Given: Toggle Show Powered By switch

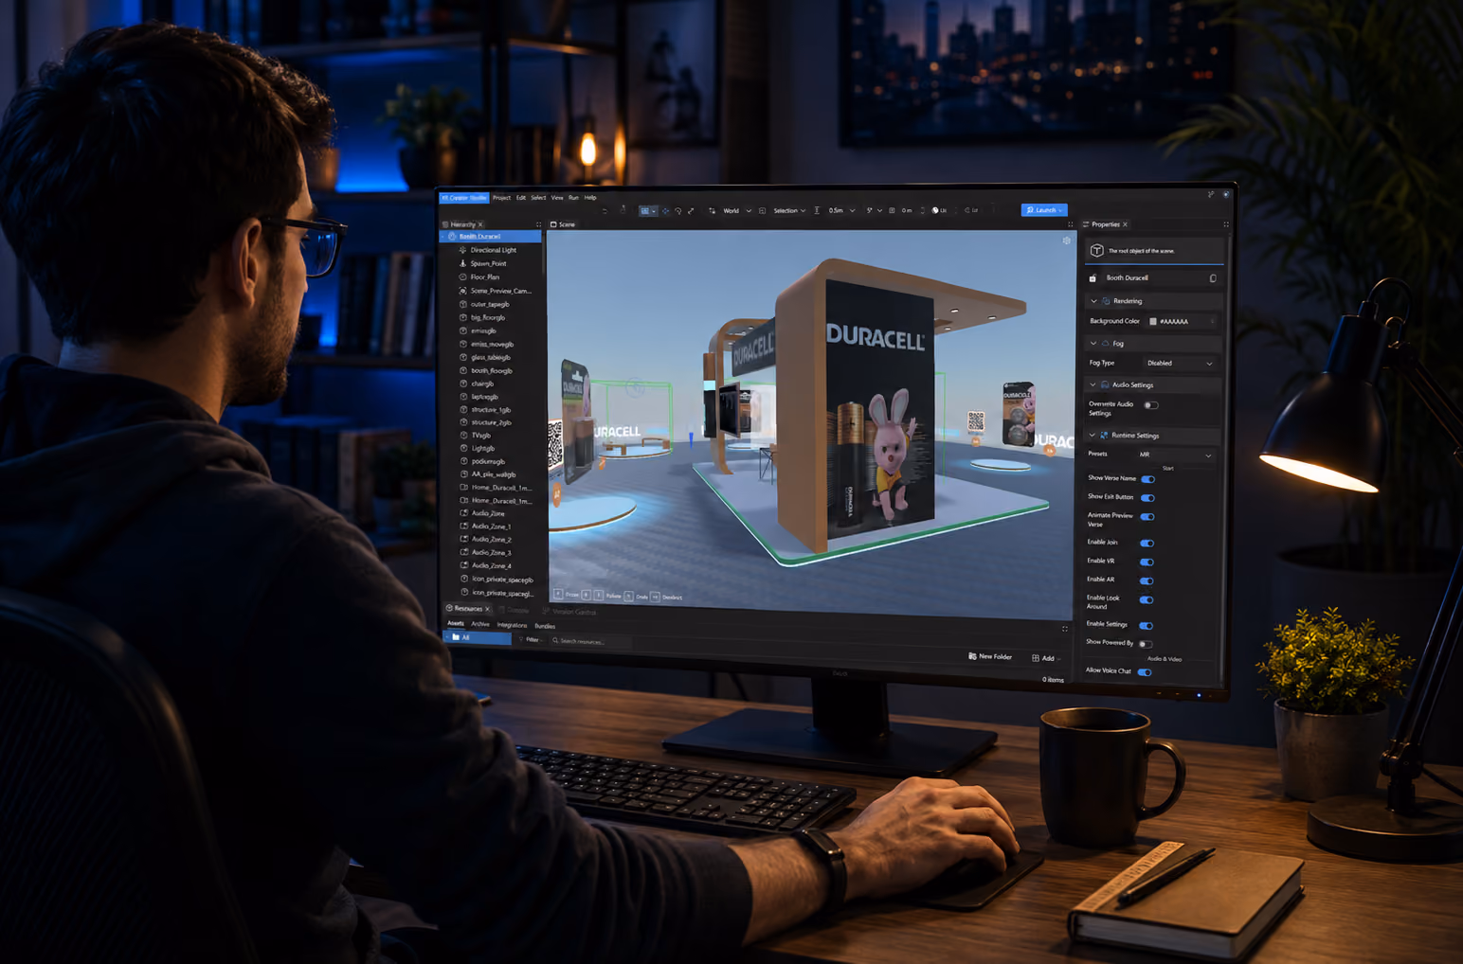Looking at the screenshot, I should click(1146, 644).
